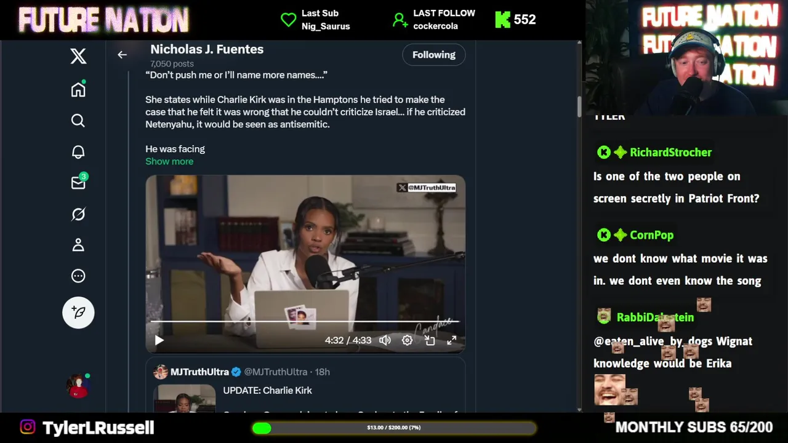Expand post with Show more
The height and width of the screenshot is (443, 788).
click(169, 161)
